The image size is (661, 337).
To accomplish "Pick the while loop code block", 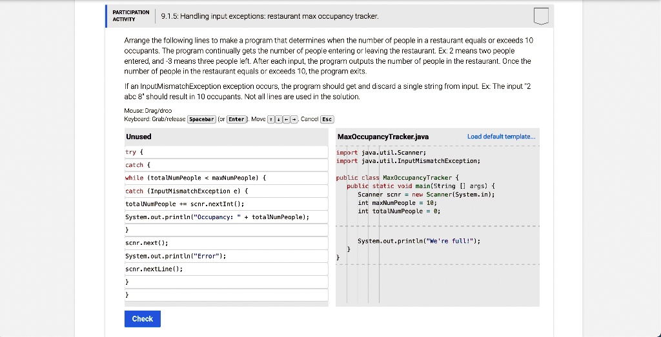I will coord(226,178).
